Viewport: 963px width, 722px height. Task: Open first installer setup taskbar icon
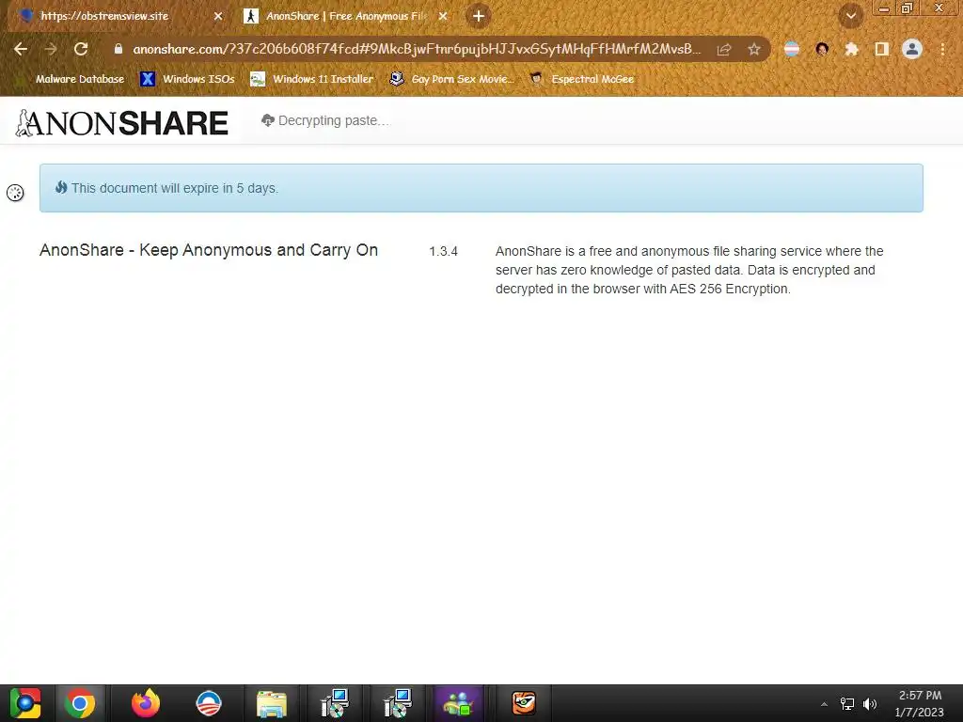coord(335,703)
